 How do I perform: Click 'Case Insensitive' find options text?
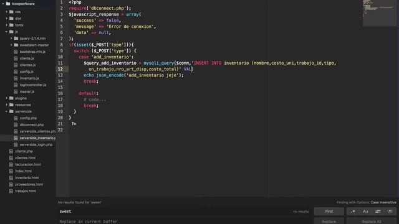point(383,202)
